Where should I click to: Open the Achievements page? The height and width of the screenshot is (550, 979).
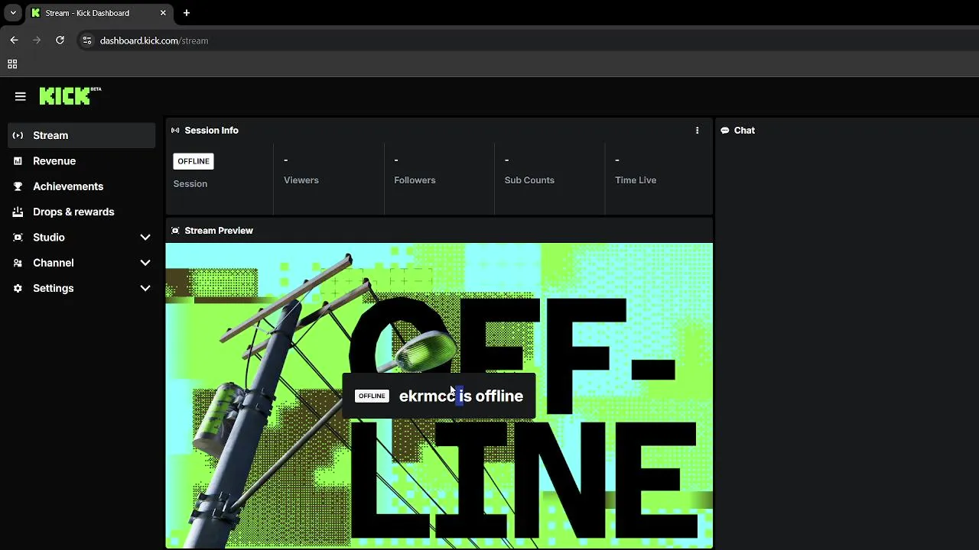click(81, 186)
